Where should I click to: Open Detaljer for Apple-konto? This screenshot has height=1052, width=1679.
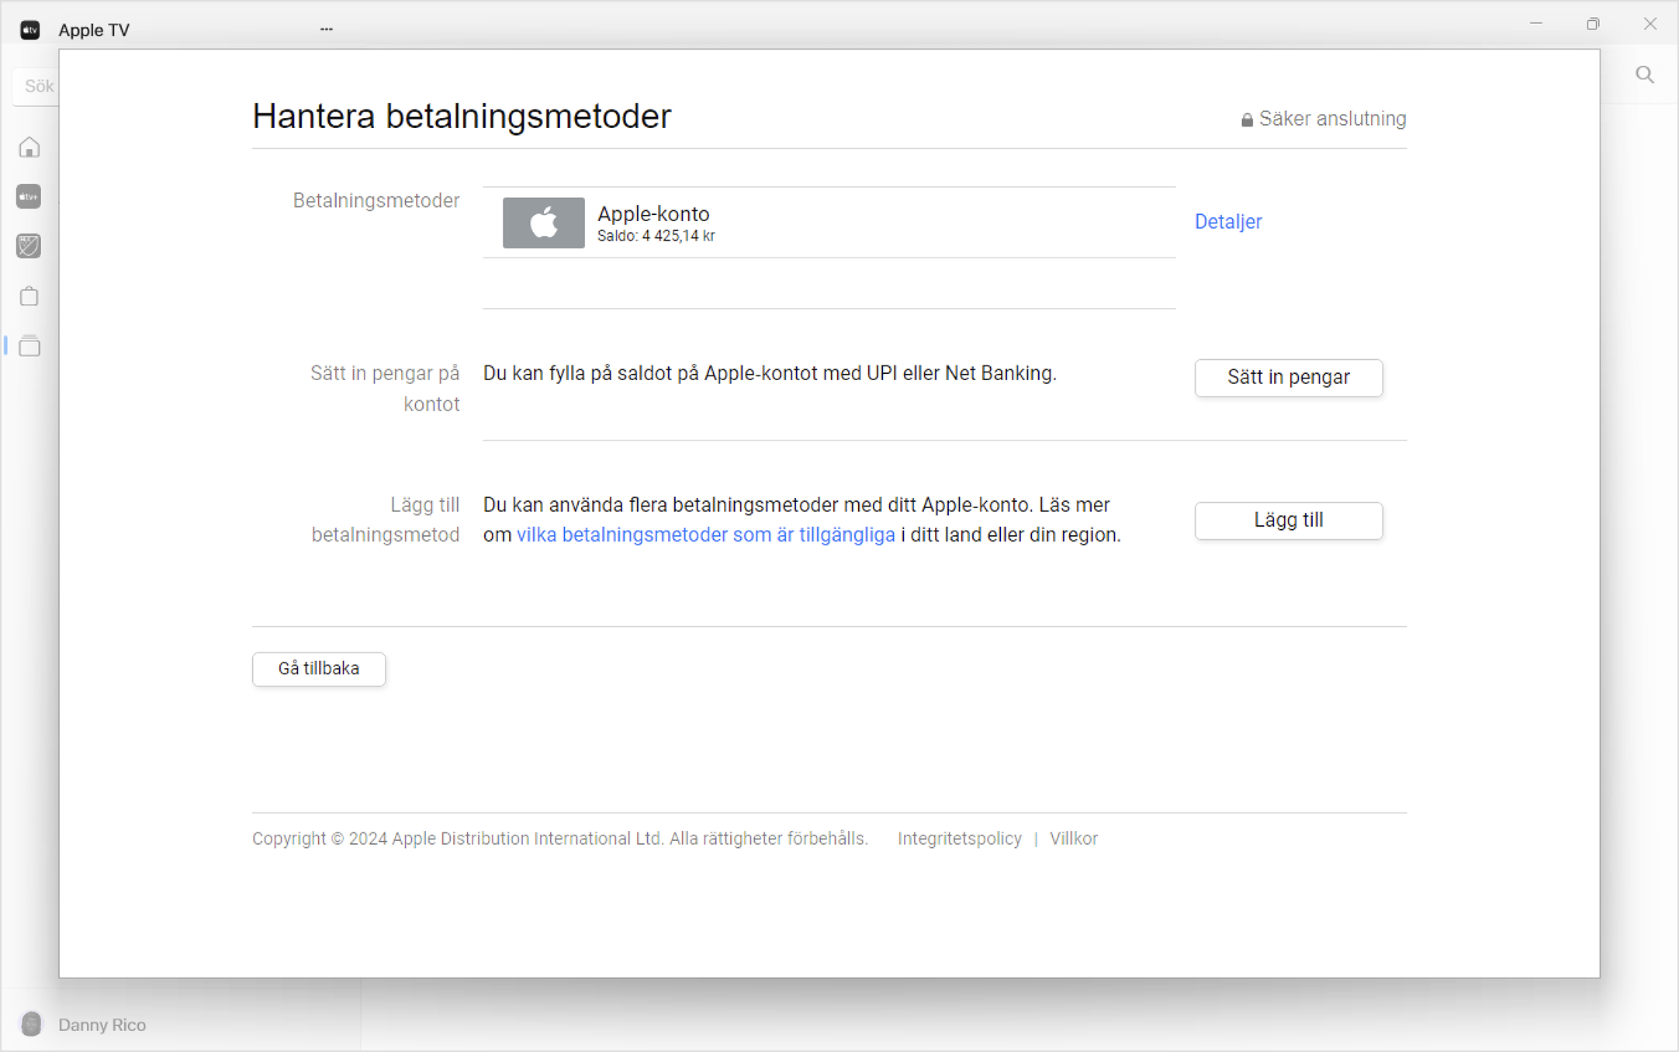(1227, 222)
